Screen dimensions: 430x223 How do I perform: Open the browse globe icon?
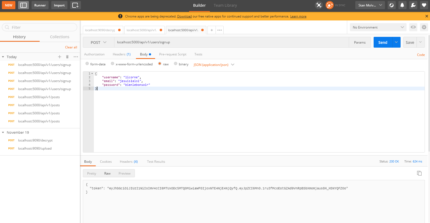(392, 5)
